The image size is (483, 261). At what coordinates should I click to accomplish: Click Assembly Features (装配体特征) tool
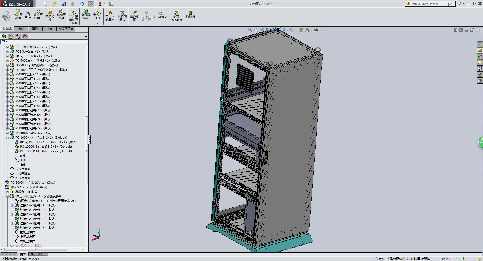(86, 15)
